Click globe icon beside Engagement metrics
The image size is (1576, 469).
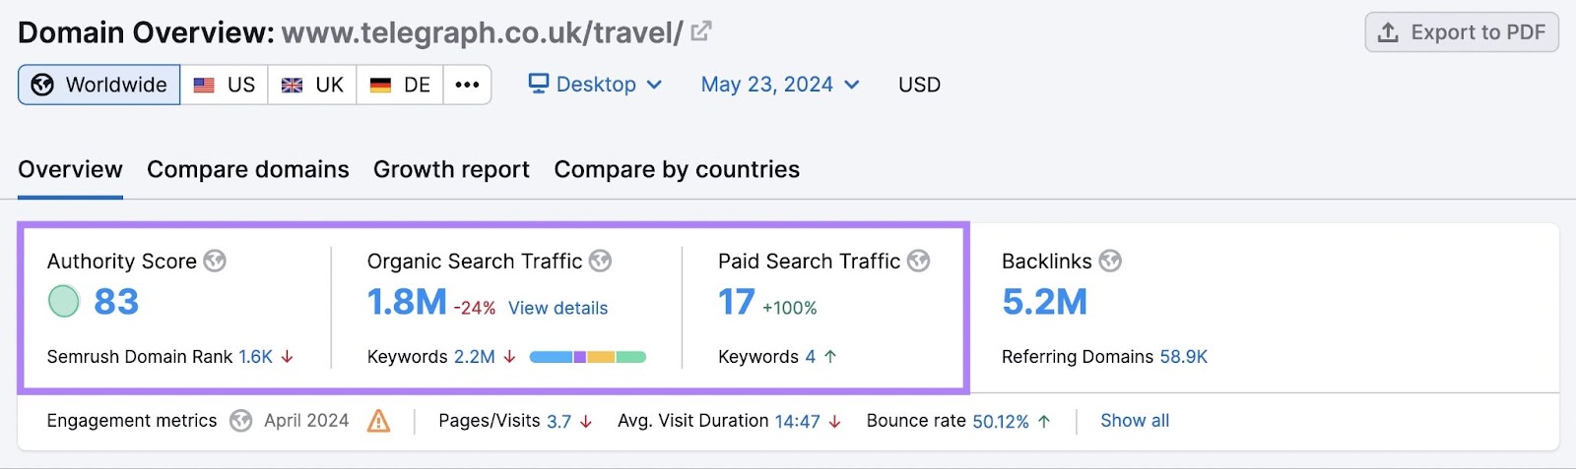(241, 421)
